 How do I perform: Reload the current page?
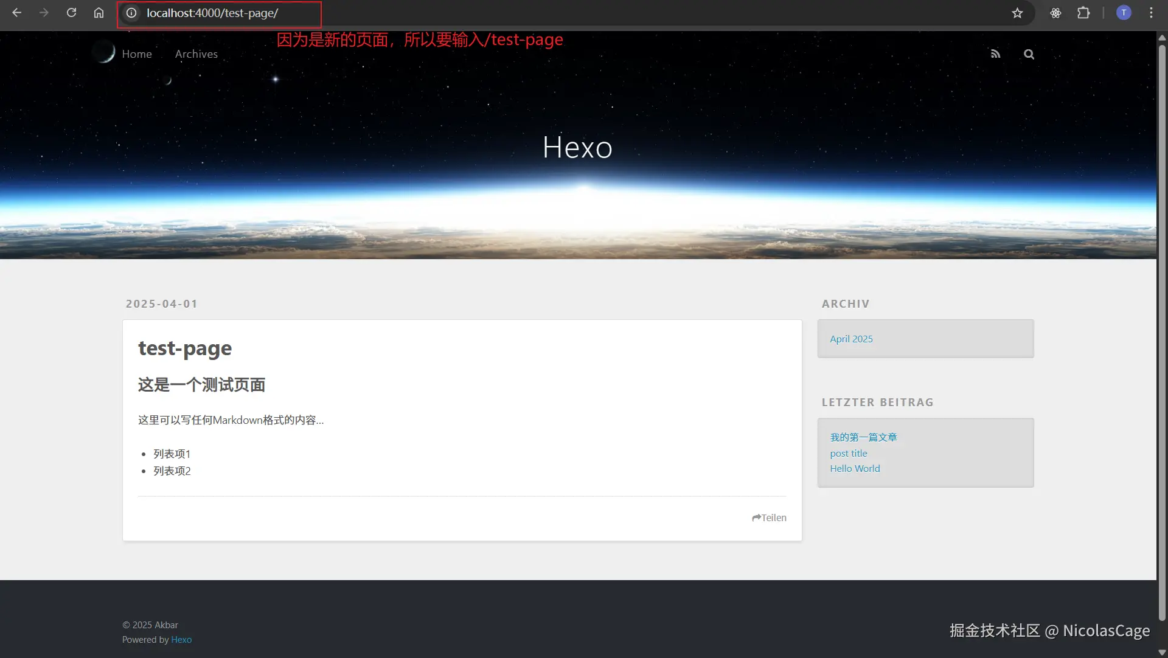click(x=71, y=13)
